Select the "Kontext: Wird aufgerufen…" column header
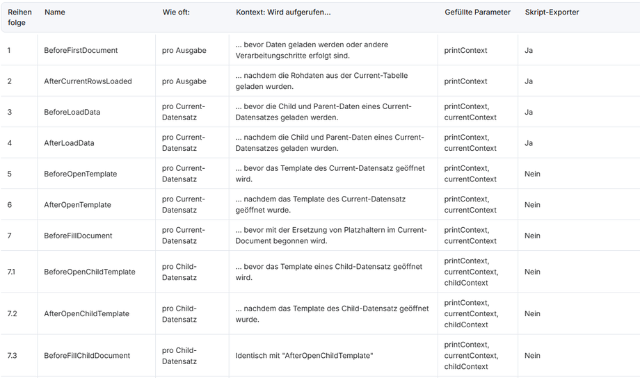 pyautogui.click(x=283, y=12)
